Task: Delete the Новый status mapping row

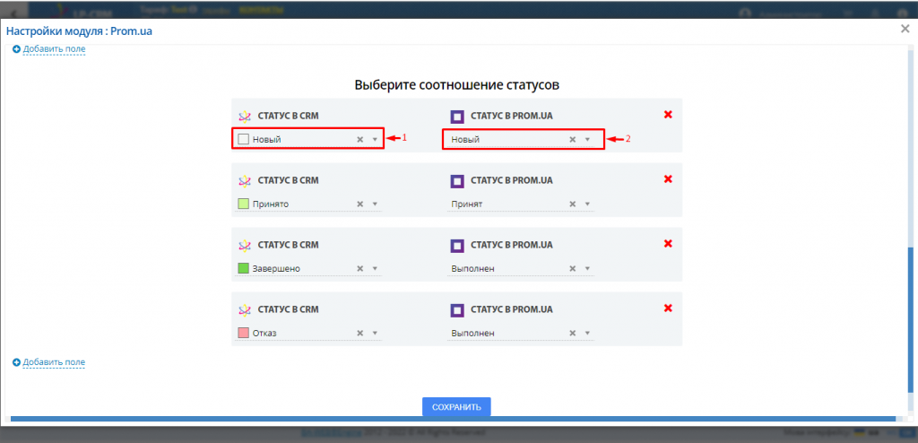Action: (668, 115)
